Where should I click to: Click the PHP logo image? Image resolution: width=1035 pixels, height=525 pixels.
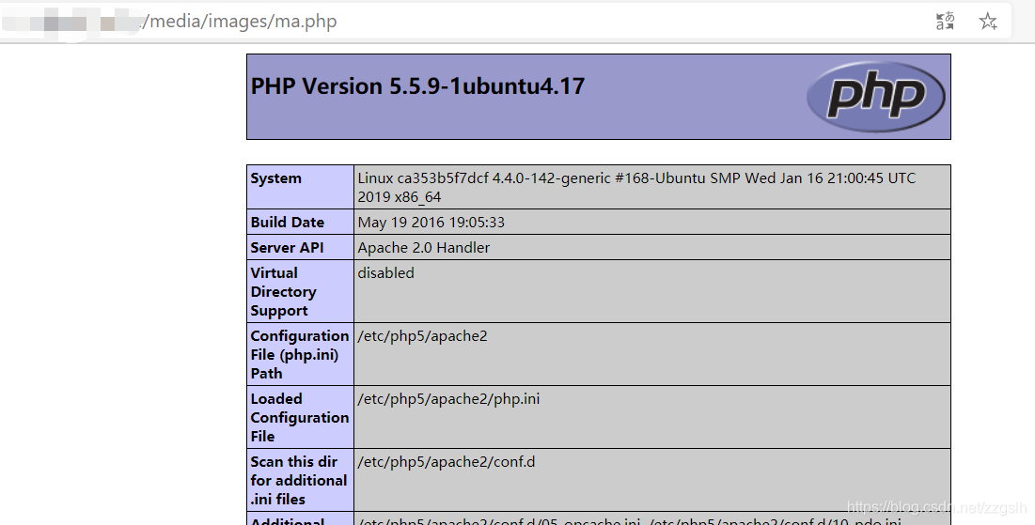pyautogui.click(x=875, y=97)
